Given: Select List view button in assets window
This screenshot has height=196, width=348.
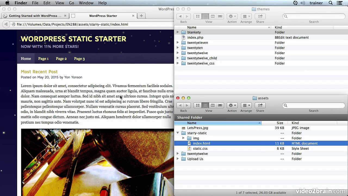Looking at the screenshot, I should pyautogui.click(x=205, y=105).
